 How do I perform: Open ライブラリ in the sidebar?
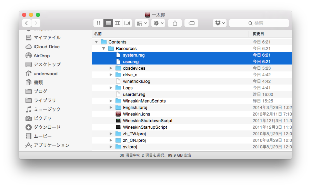[41, 100]
